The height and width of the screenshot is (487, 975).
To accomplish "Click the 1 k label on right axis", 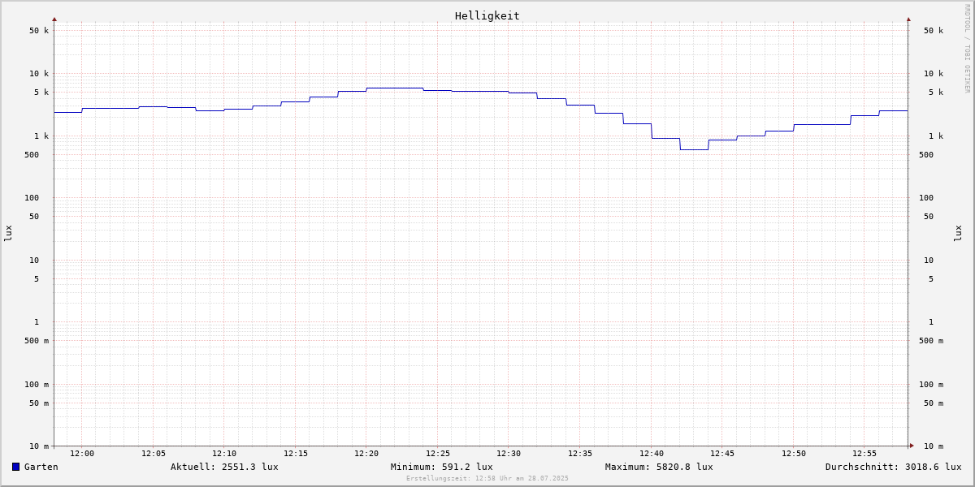I will [x=936, y=136].
